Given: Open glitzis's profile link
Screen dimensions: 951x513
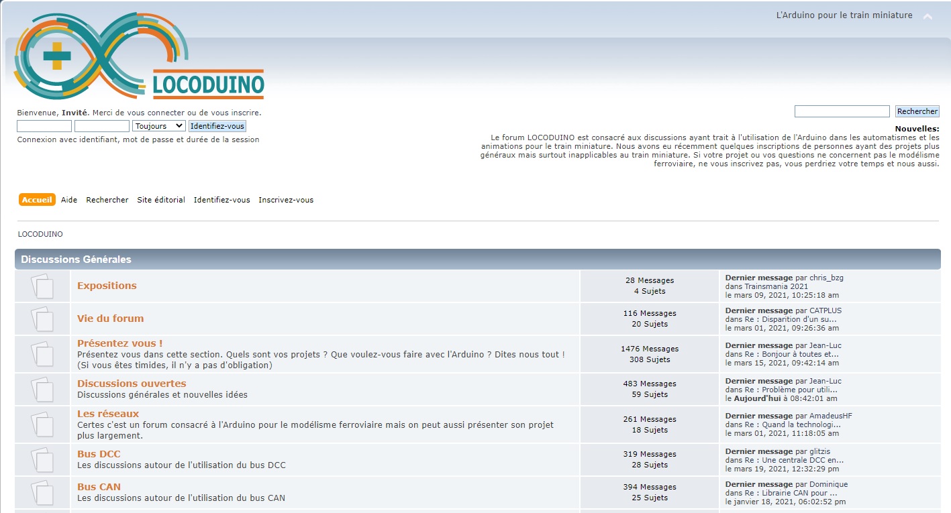Looking at the screenshot, I should tap(820, 451).
